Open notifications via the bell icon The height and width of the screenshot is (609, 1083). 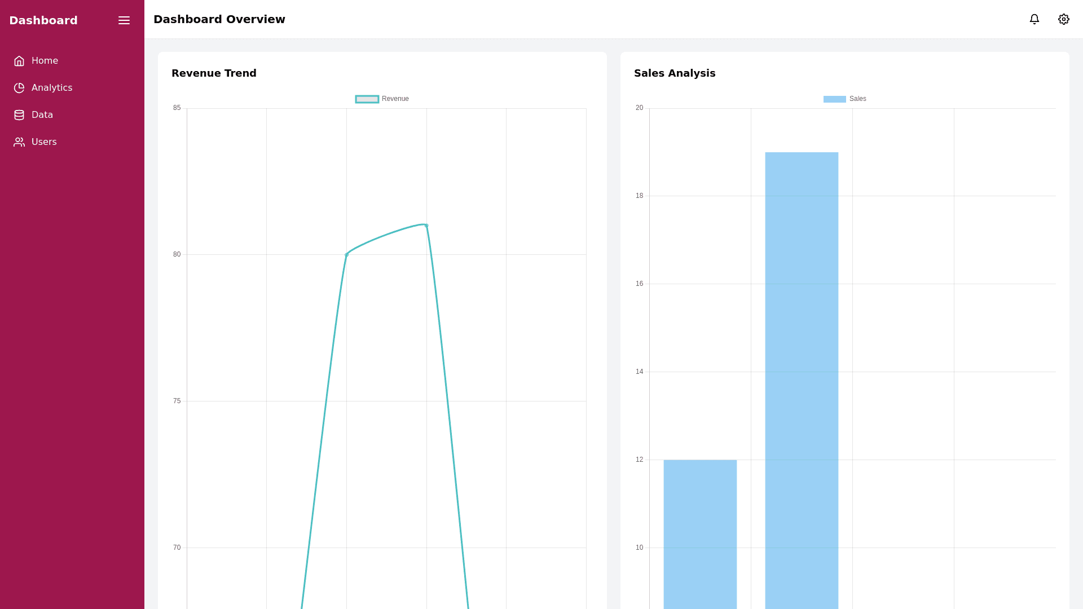[x=1034, y=19]
